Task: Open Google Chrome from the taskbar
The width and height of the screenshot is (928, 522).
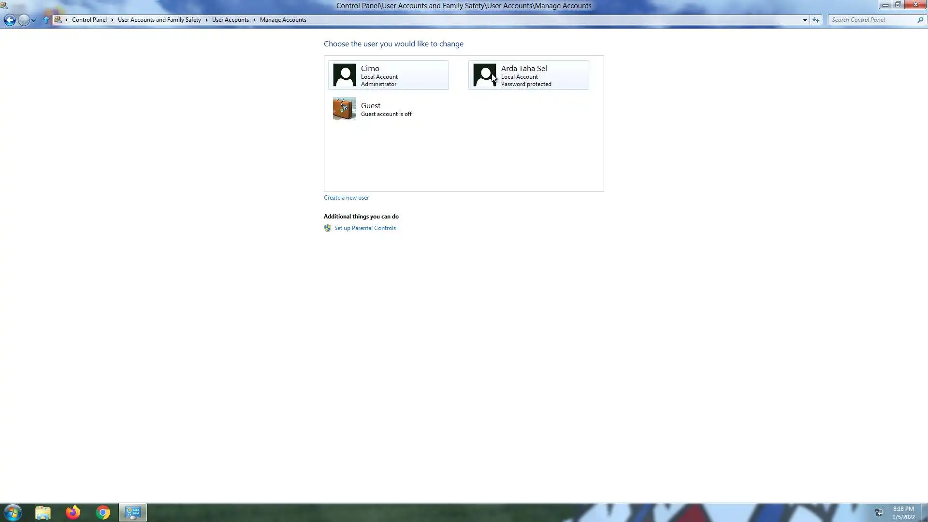Action: pyautogui.click(x=103, y=512)
